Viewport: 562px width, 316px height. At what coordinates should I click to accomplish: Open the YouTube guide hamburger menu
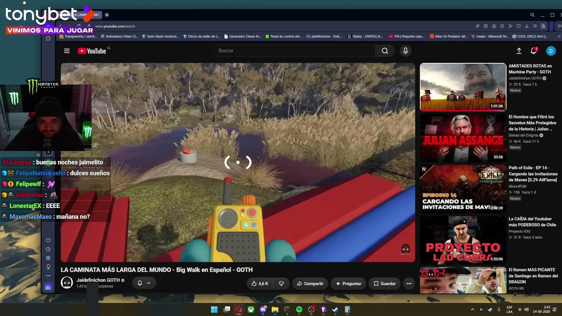click(x=67, y=51)
